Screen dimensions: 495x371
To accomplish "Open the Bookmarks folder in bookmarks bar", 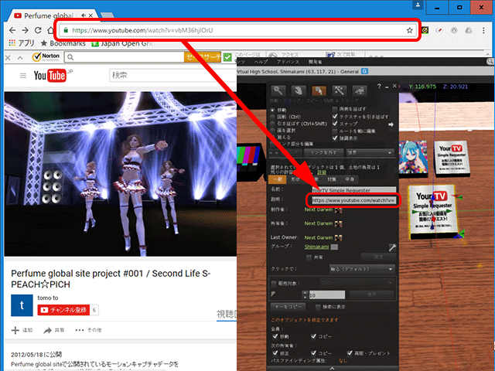I will click(x=63, y=43).
